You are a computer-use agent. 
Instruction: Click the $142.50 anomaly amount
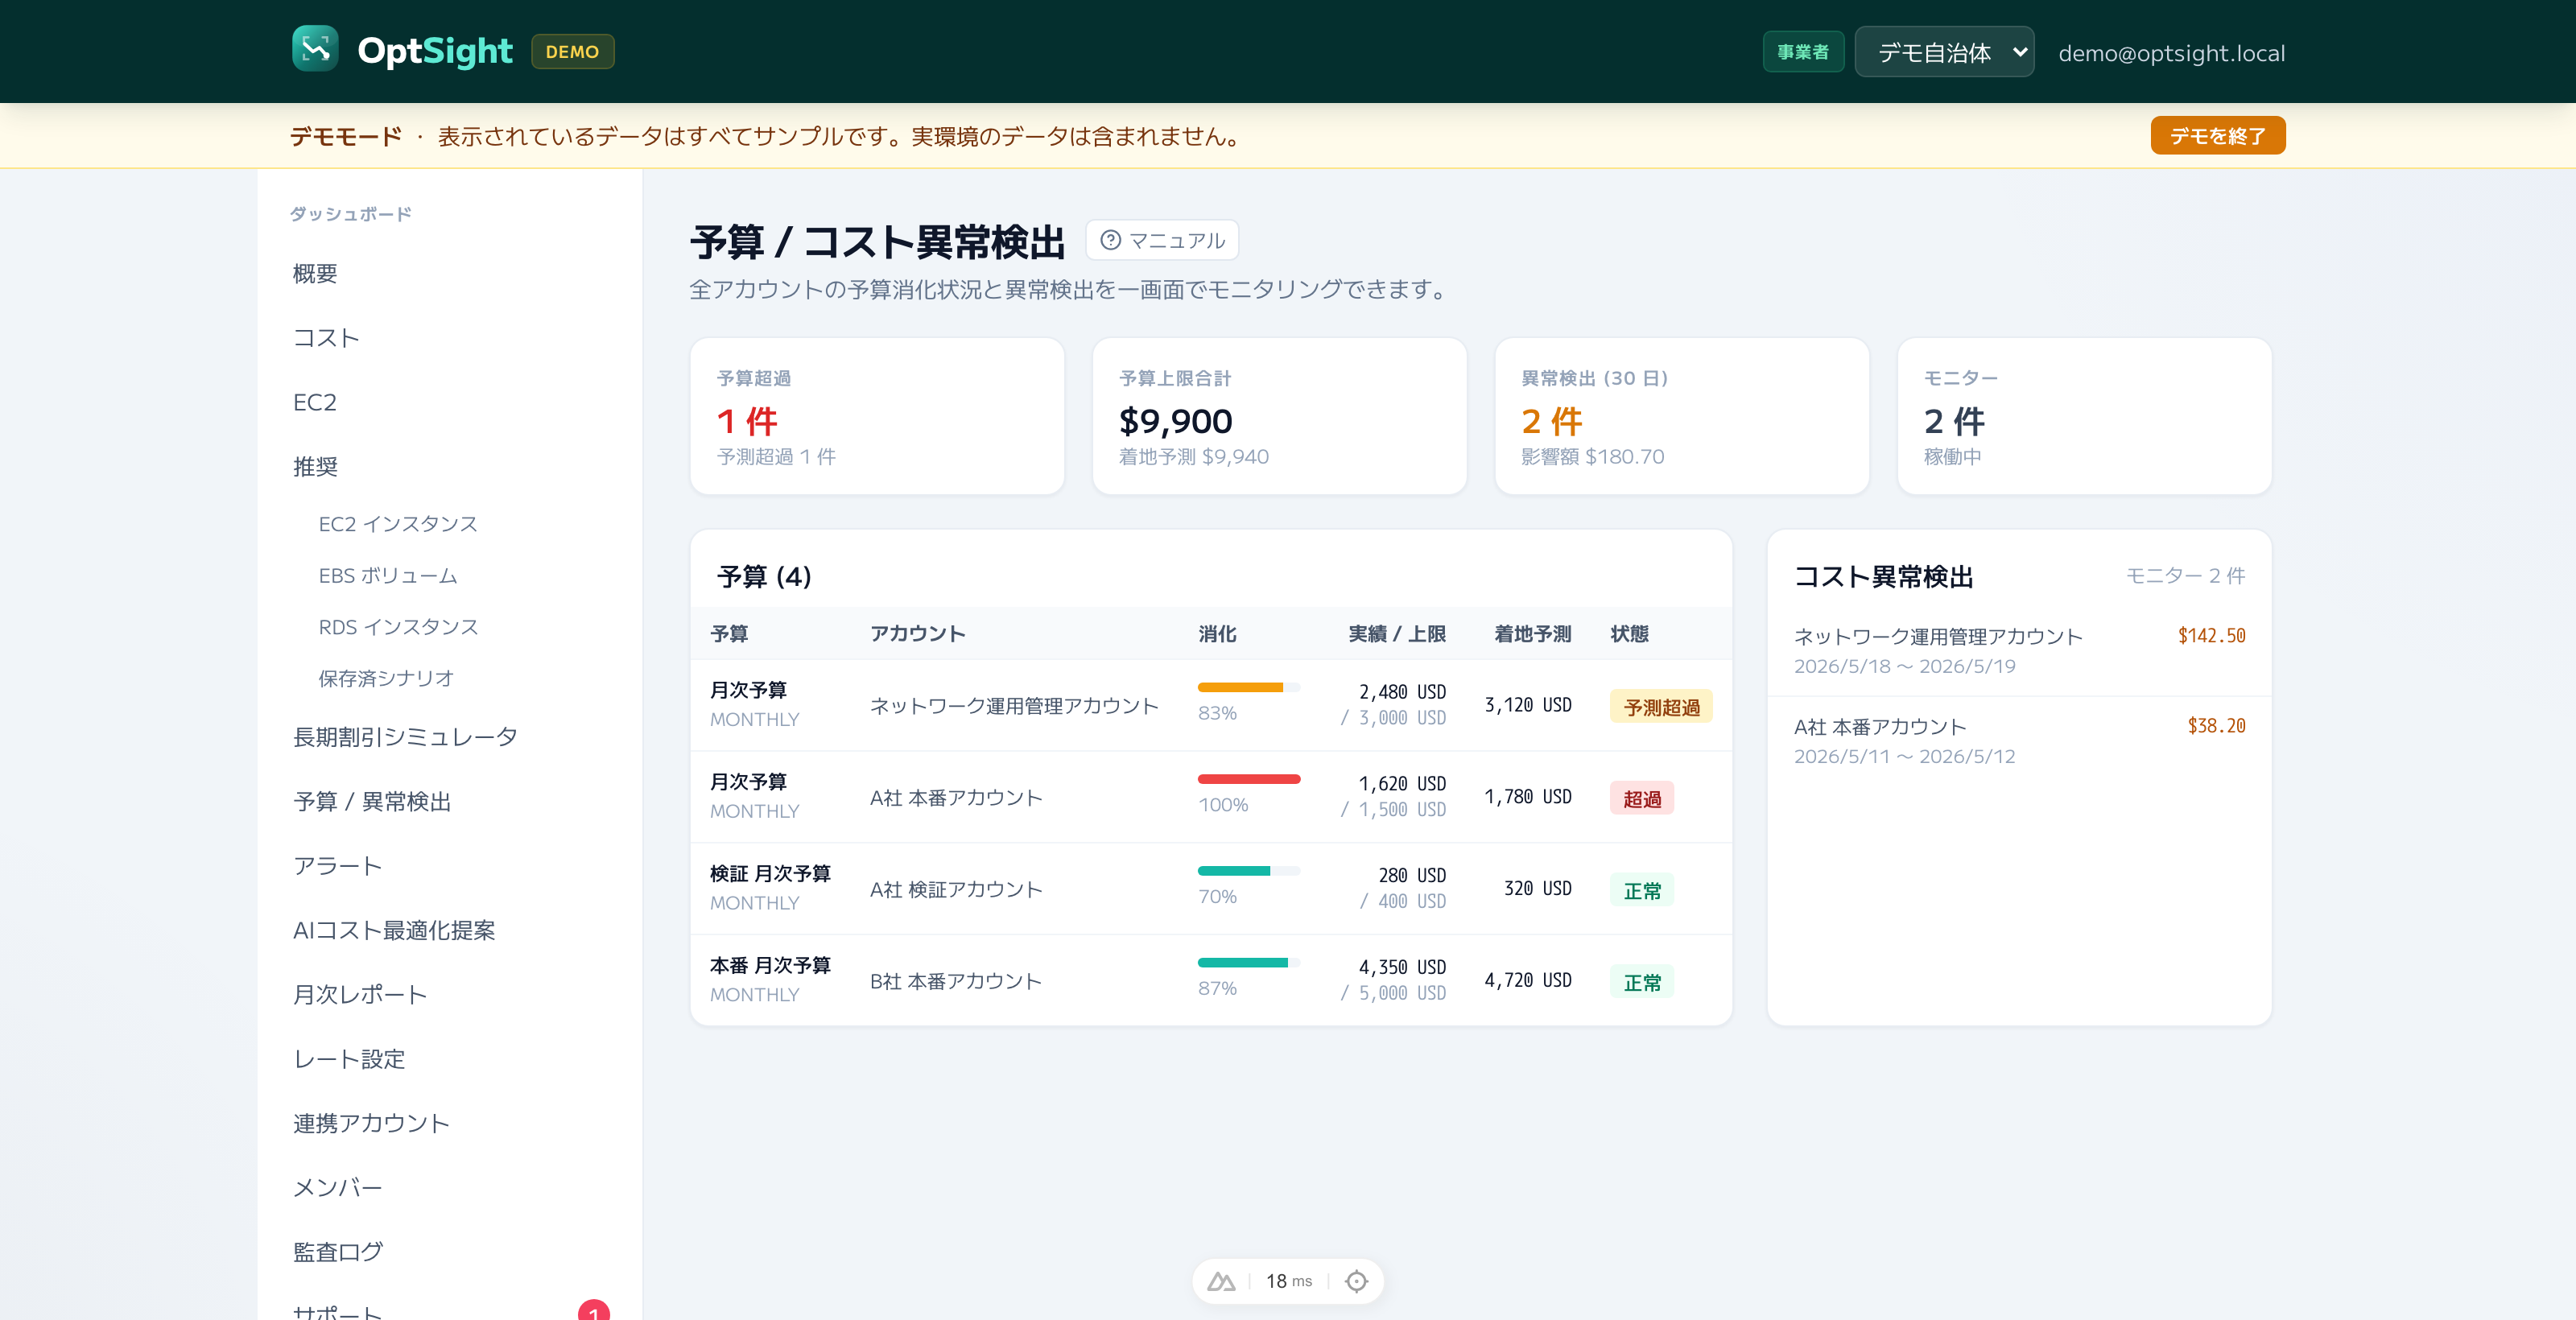point(2211,636)
